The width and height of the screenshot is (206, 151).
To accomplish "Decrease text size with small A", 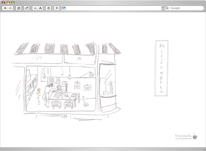I will [35, 8].
